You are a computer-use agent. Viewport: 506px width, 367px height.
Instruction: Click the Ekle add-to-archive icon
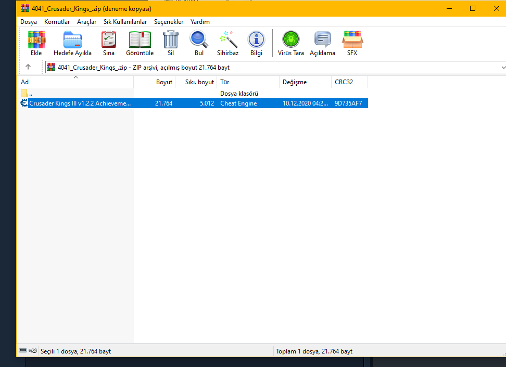pyautogui.click(x=36, y=40)
